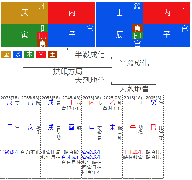Select red 丁 stem in the 2045 column

[71, 102]
